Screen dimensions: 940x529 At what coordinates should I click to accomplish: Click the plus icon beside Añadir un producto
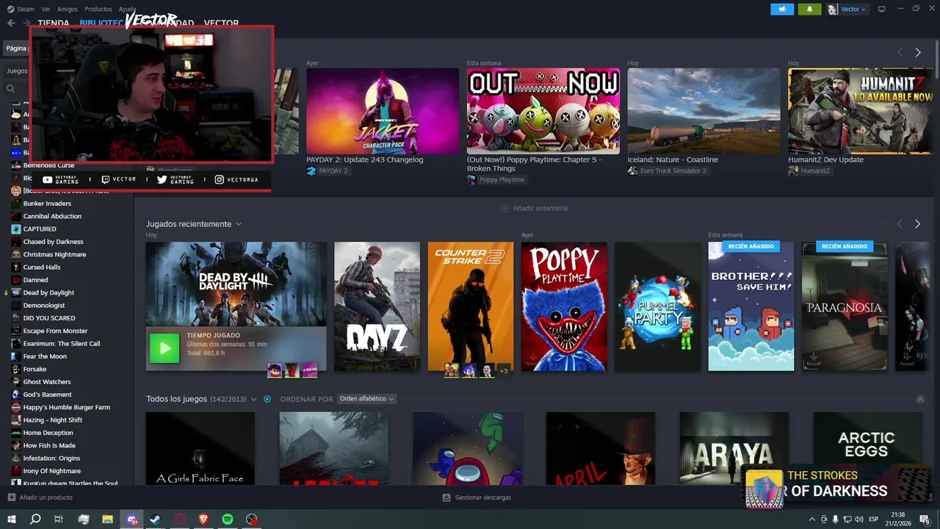click(x=11, y=497)
